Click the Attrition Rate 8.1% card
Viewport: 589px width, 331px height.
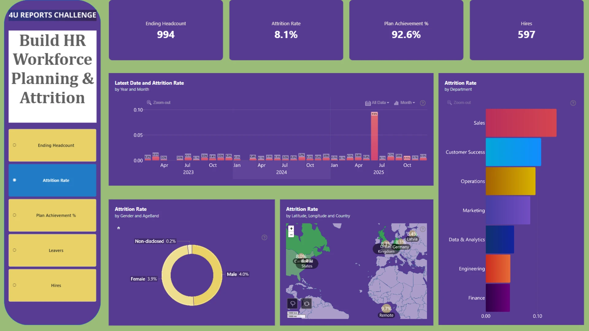286,30
